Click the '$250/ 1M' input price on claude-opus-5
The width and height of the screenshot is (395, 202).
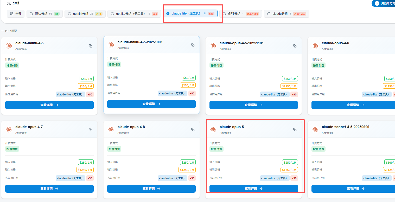[x=290, y=163]
